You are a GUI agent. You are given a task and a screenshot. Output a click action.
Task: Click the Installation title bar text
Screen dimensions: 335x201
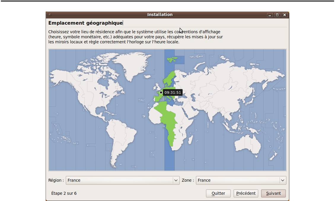point(160,15)
